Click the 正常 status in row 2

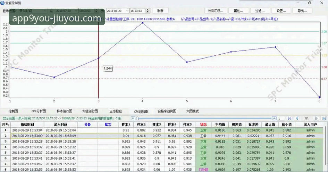tap(203, 136)
